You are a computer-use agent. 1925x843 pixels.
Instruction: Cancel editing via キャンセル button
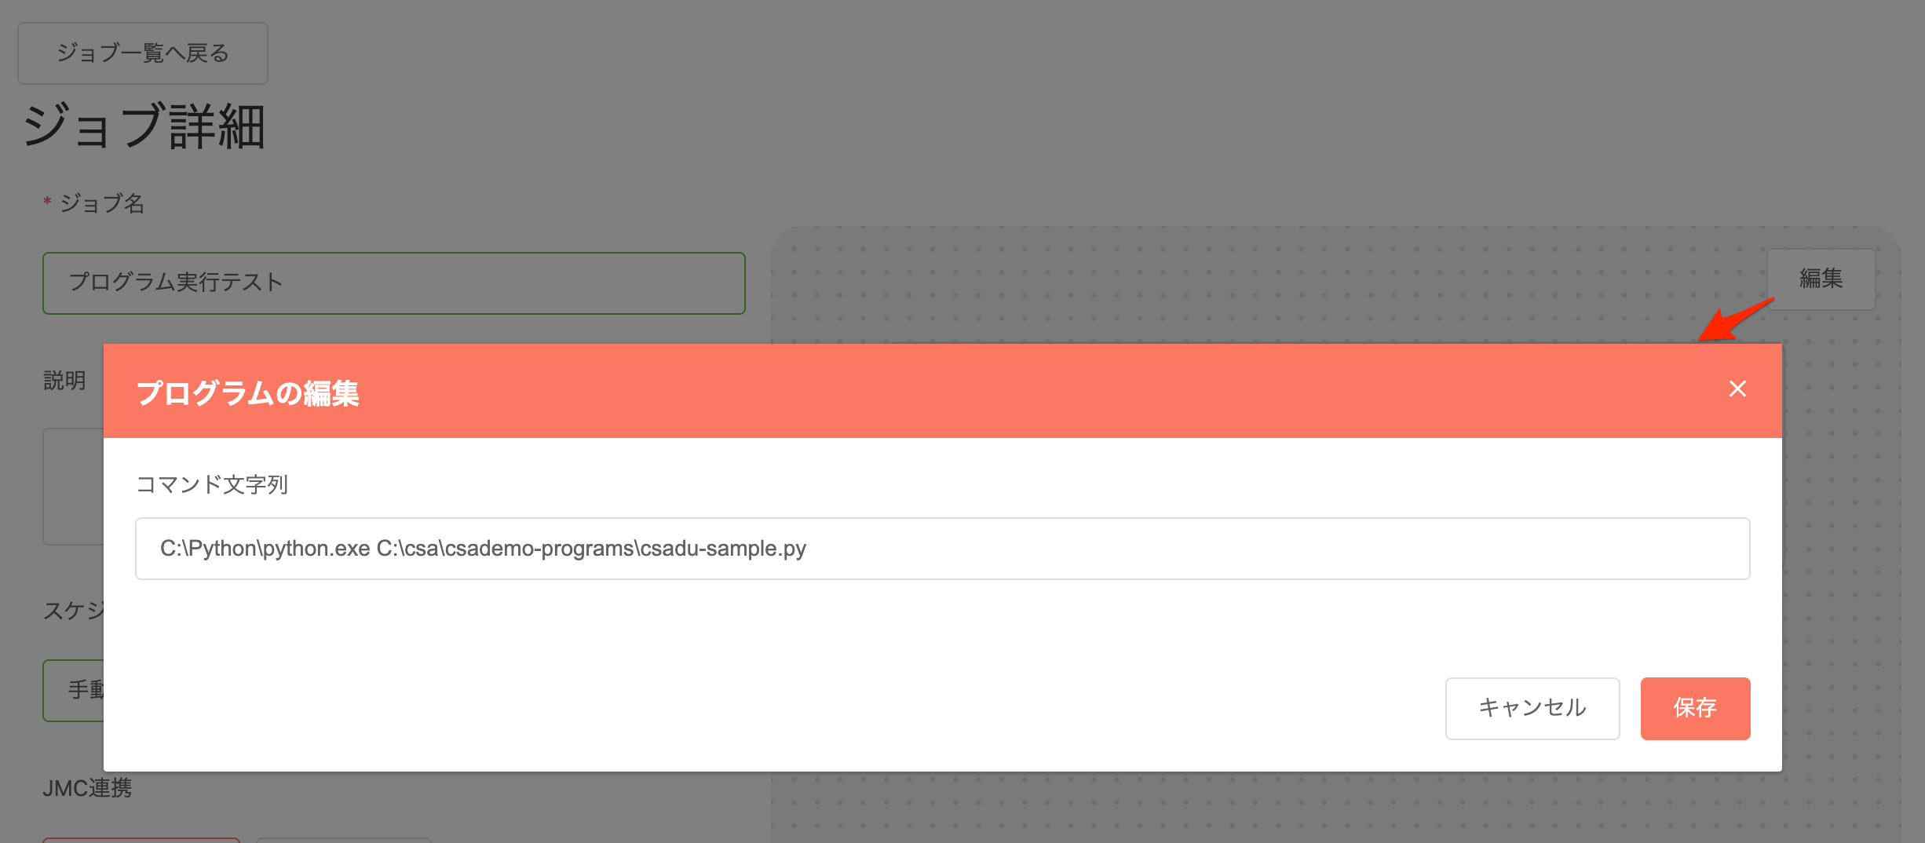(x=1532, y=708)
